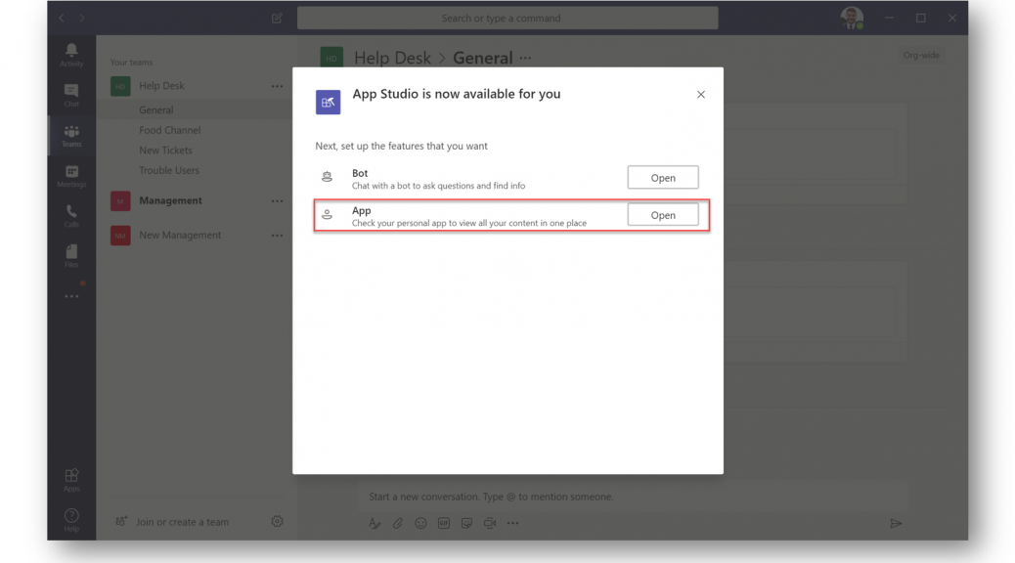1015x563 pixels.
Task: Open the Bot feature
Action: click(x=663, y=177)
